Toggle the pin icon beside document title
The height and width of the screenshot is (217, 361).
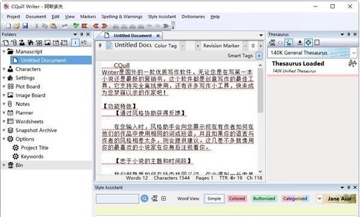100,45
